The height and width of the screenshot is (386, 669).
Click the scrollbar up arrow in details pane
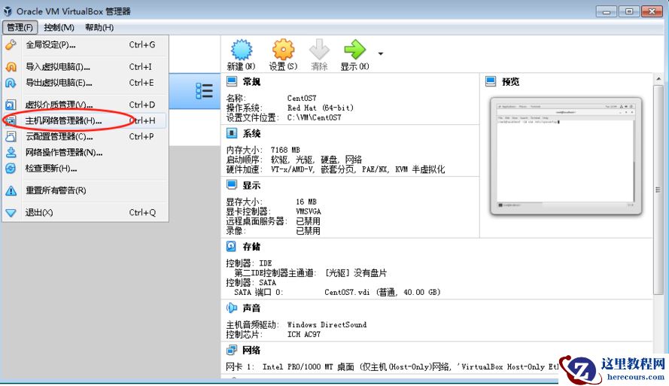(658, 79)
